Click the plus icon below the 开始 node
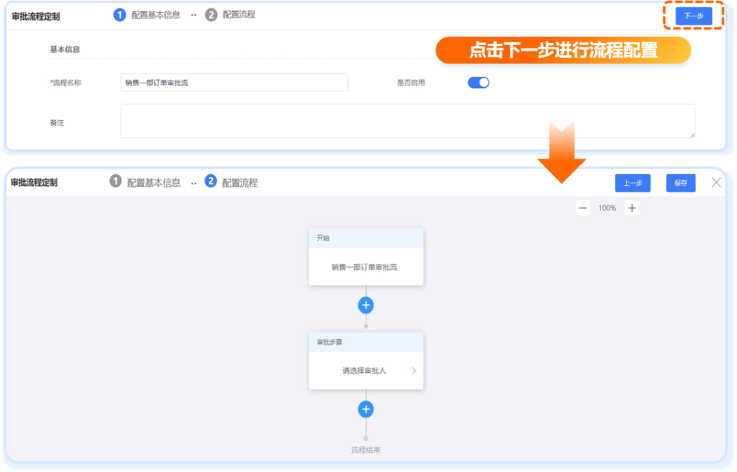 tap(366, 305)
